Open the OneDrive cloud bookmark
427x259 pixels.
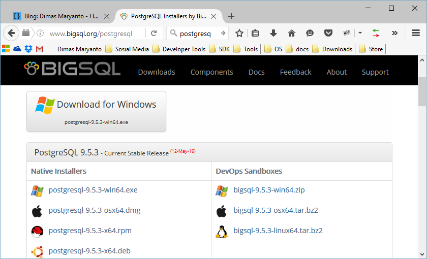(17, 49)
